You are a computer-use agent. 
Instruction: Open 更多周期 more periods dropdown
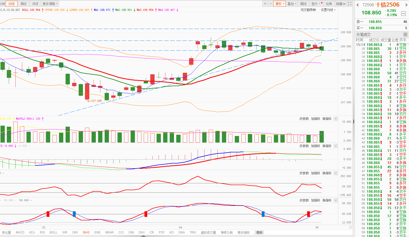coord(50,4)
